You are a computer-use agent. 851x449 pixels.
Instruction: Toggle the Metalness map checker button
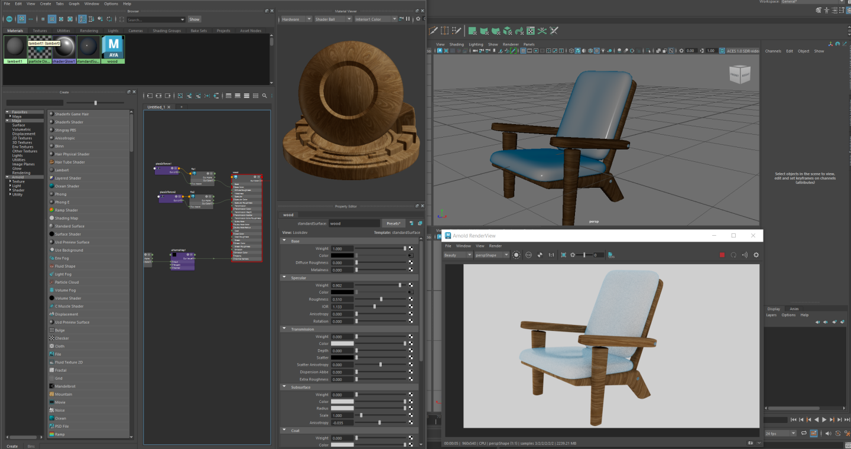pos(411,270)
